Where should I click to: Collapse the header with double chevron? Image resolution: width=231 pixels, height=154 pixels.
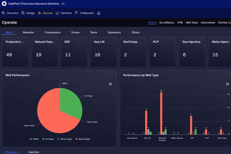63,4
